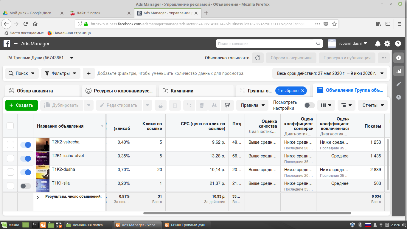Tick the checkbox for T1K1-sila
Viewport: 407px width, 229px height.
coord(10,186)
